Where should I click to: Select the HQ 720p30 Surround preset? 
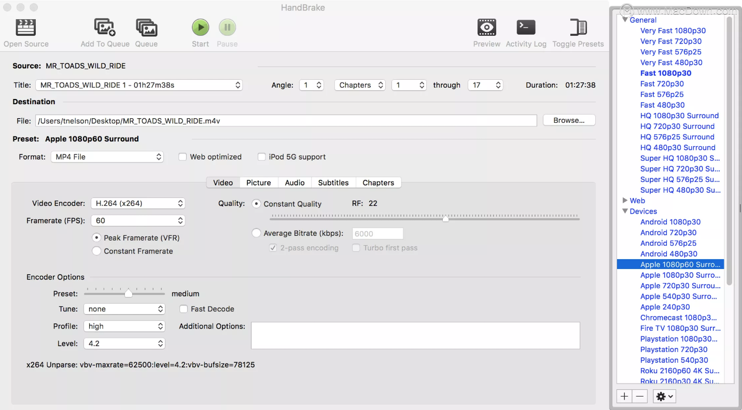(677, 126)
